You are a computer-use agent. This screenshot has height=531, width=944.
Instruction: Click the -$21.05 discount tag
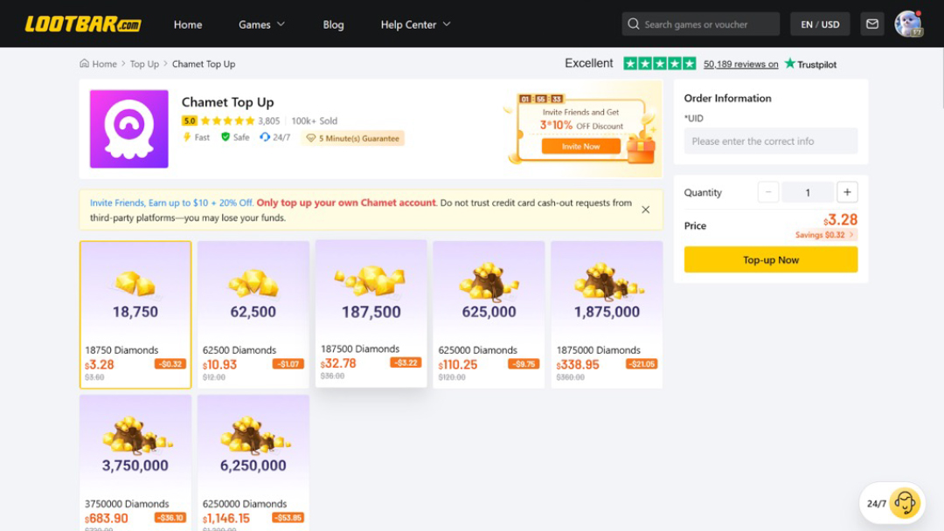tap(642, 364)
